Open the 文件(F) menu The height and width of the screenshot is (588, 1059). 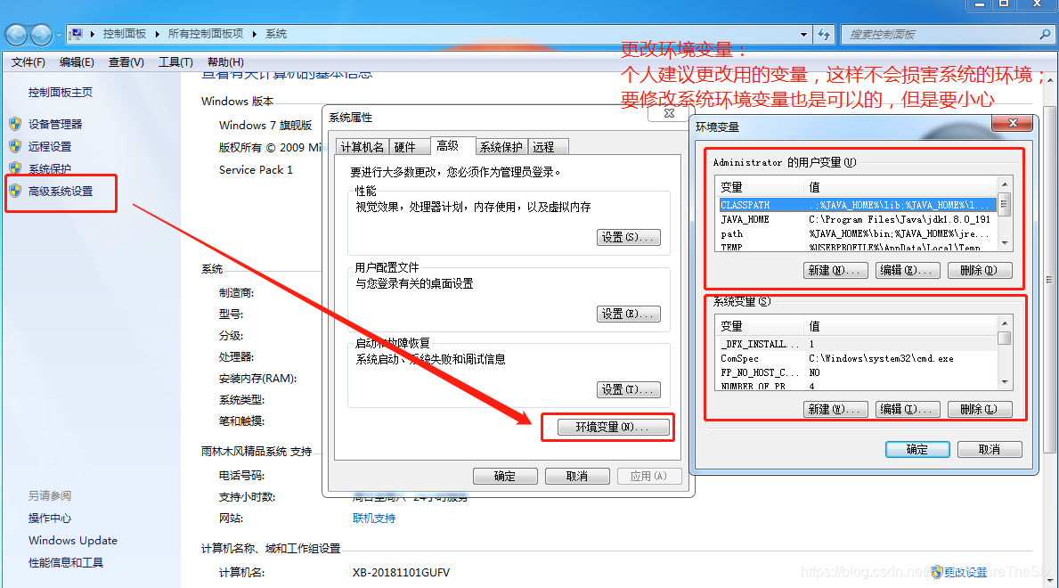tap(29, 62)
